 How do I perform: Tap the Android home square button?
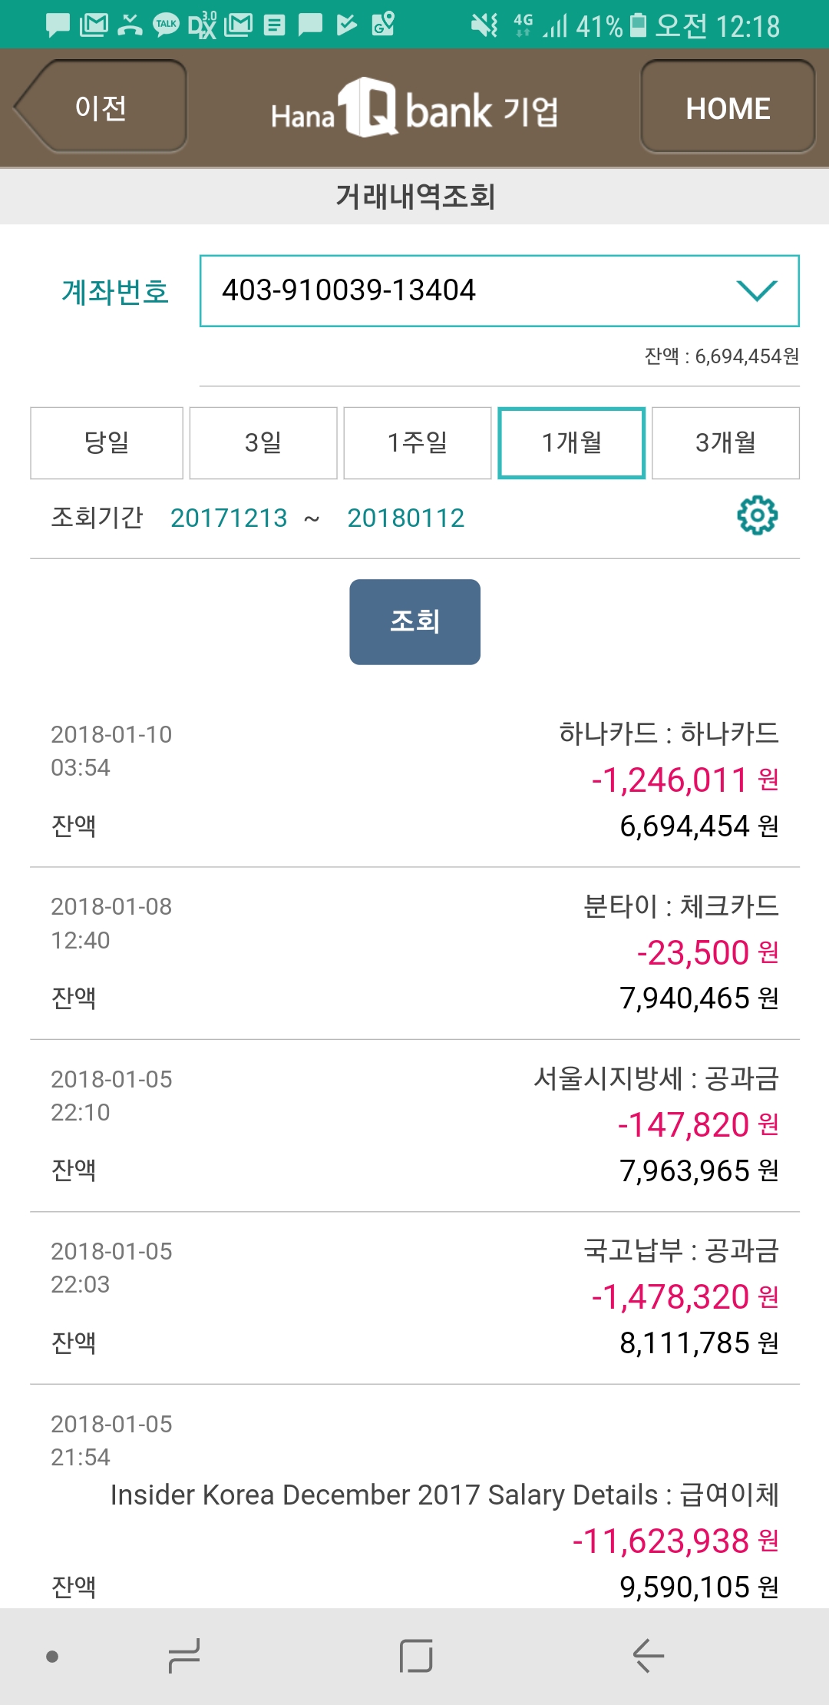pos(415,1656)
